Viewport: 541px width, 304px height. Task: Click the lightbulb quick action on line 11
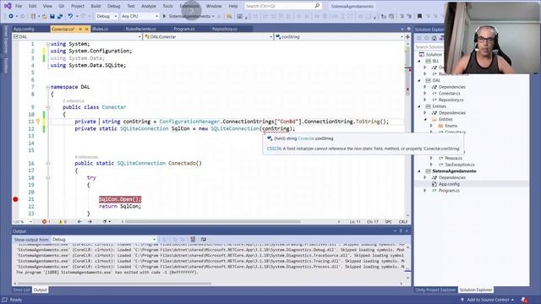(x=38, y=122)
